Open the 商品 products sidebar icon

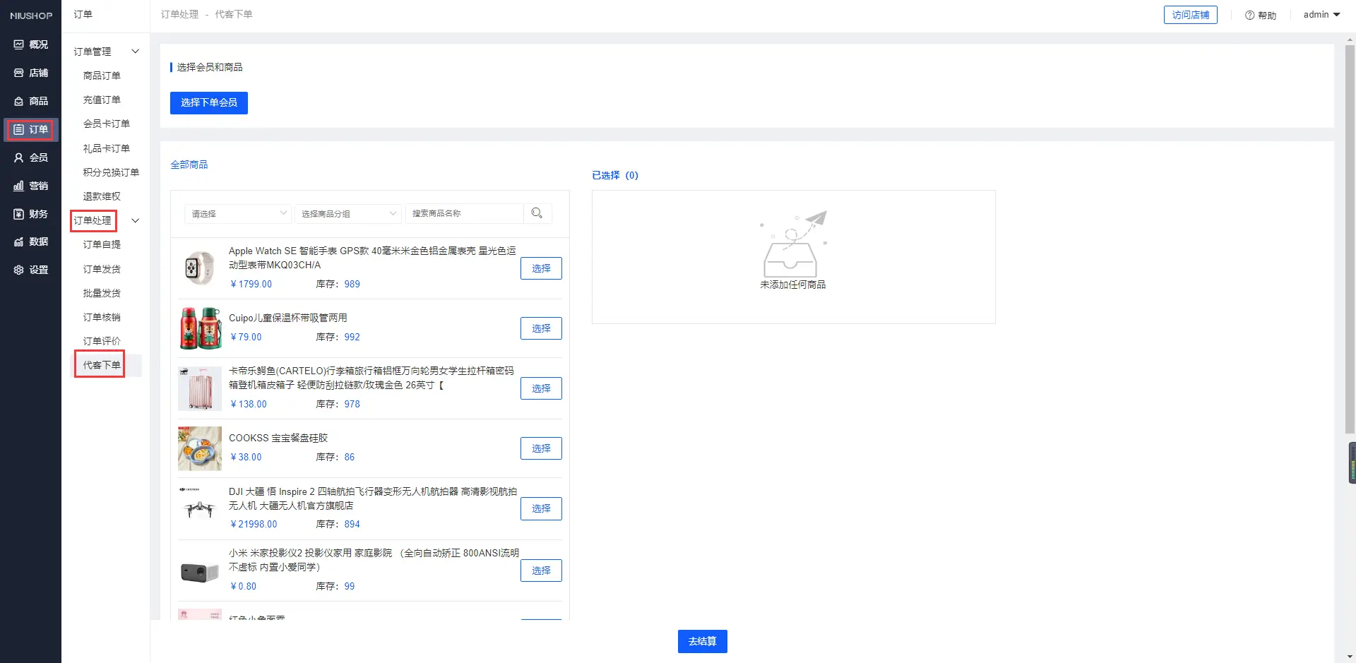[x=19, y=101]
